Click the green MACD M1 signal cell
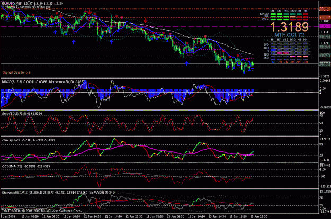 pyautogui.click(x=273, y=14)
